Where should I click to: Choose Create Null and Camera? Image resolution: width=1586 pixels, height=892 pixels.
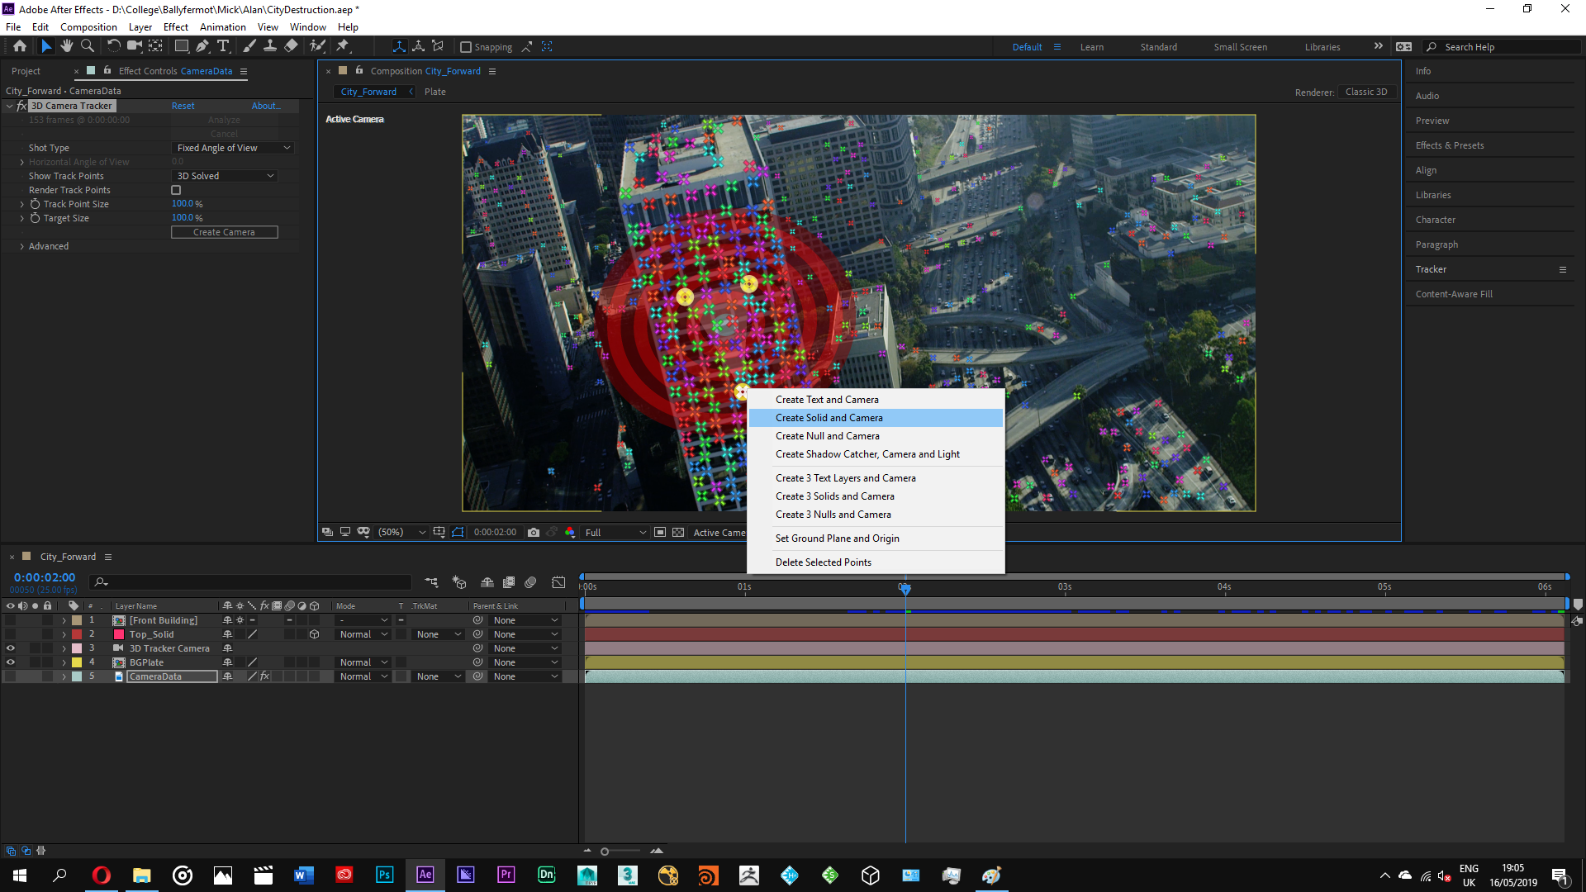pyautogui.click(x=876, y=436)
